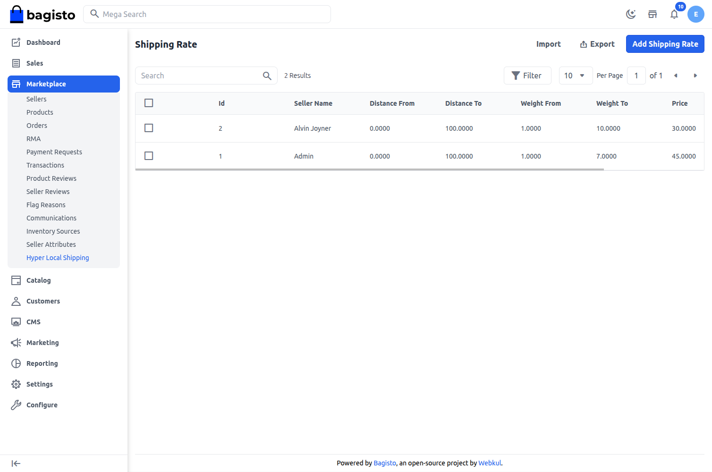Select the checkbox for Admin's shipping rate
The width and height of the screenshot is (712, 472).
point(149,155)
